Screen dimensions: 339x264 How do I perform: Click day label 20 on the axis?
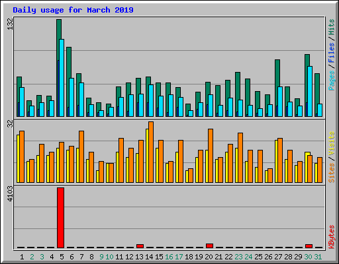point(209,257)
